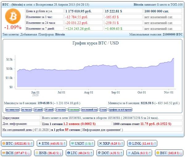185x157 pixels.
Task: Click the large orange Bitcoin logo
Action: pos(13,17)
